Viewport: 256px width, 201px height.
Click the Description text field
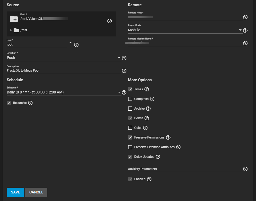[63, 71]
